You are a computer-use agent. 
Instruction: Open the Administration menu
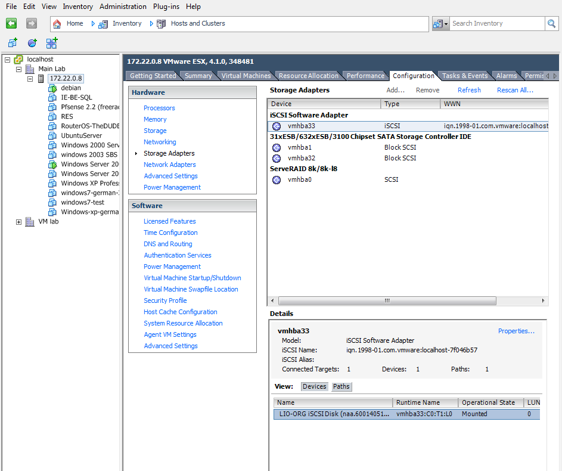(x=123, y=7)
